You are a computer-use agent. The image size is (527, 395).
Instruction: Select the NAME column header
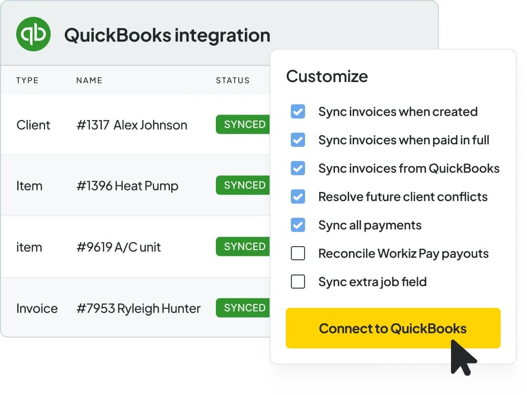tap(89, 81)
